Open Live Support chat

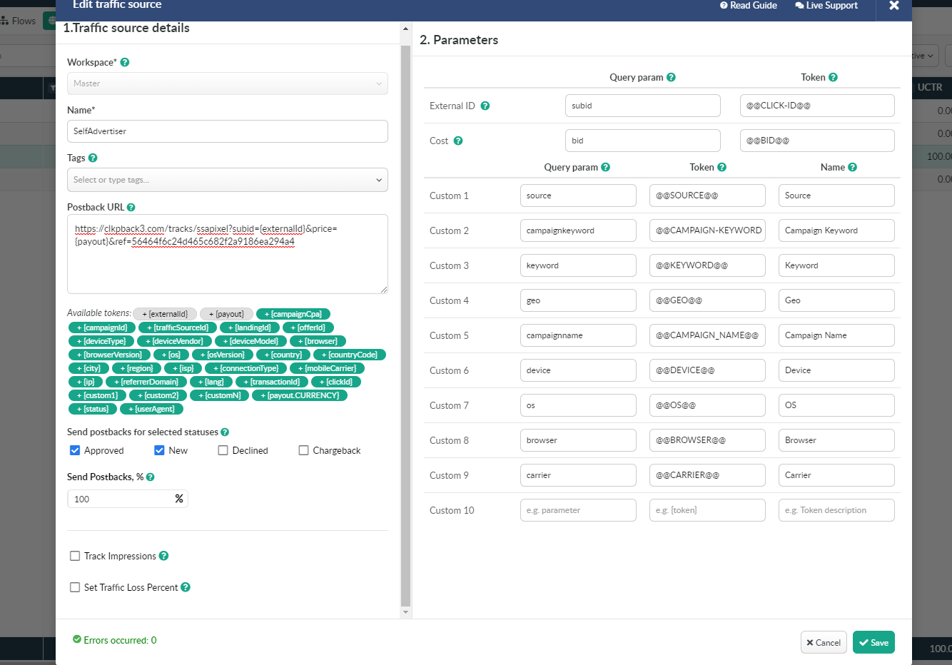click(826, 6)
